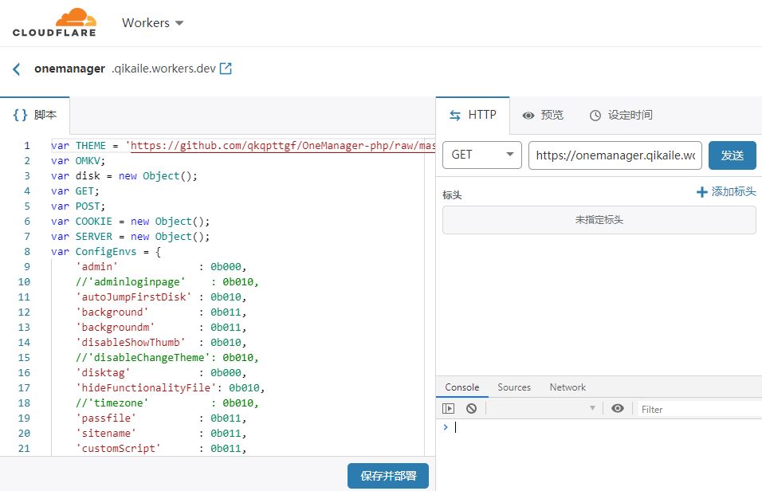This screenshot has width=762, height=491.
Task: Open the console context selector dropdown
Action: [542, 408]
